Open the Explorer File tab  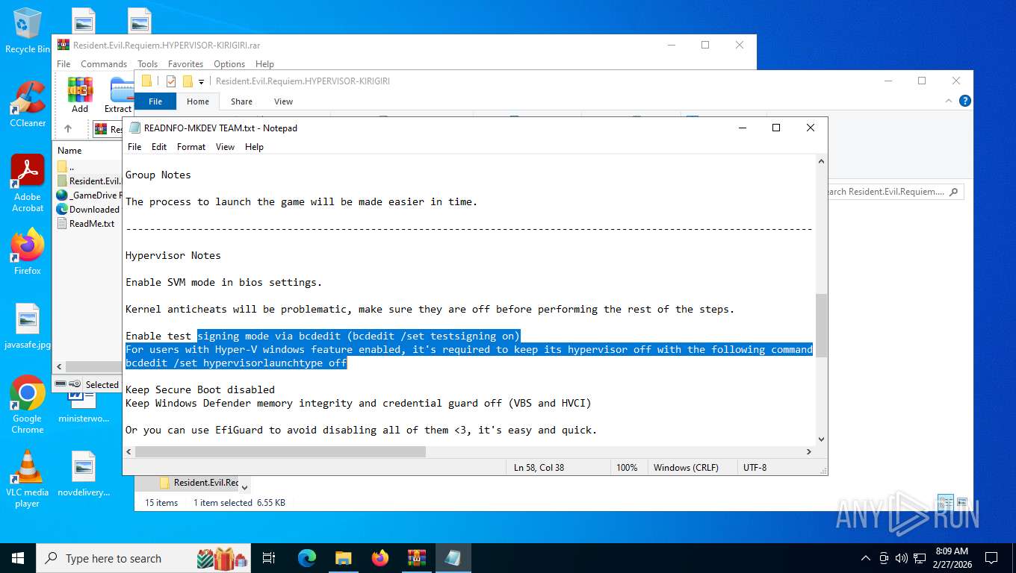(155, 101)
